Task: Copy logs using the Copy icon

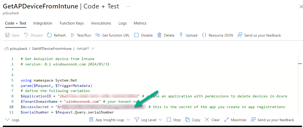Action: [187, 120]
